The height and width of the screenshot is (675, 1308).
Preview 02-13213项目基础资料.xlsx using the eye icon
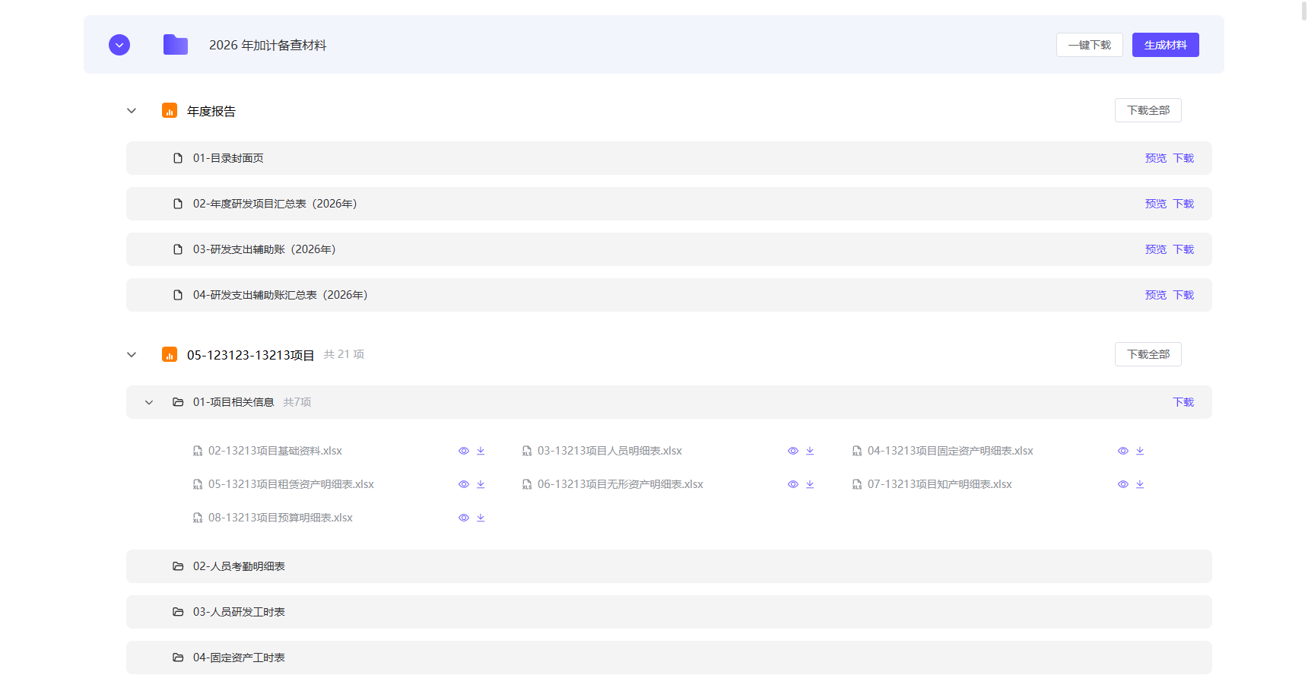(x=464, y=451)
